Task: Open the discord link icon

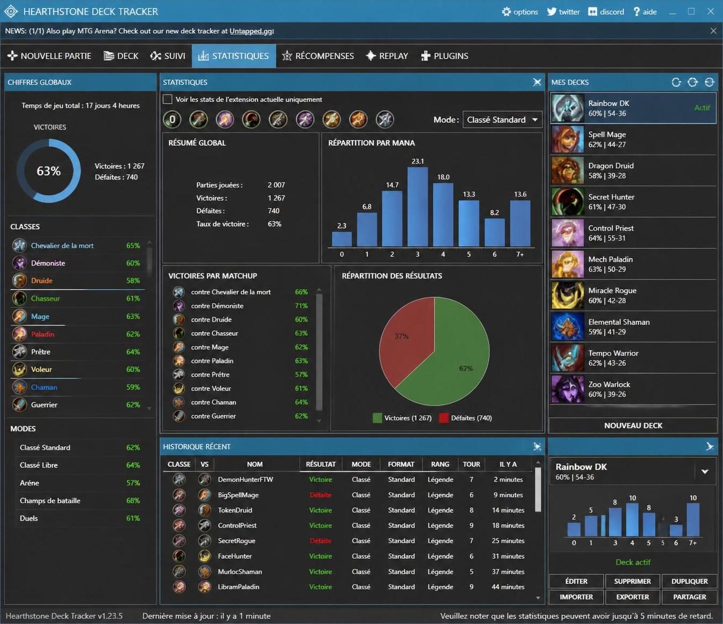Action: point(592,12)
